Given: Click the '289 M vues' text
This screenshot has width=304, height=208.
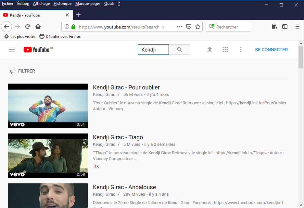Looking at the screenshot, I should point(134,194).
